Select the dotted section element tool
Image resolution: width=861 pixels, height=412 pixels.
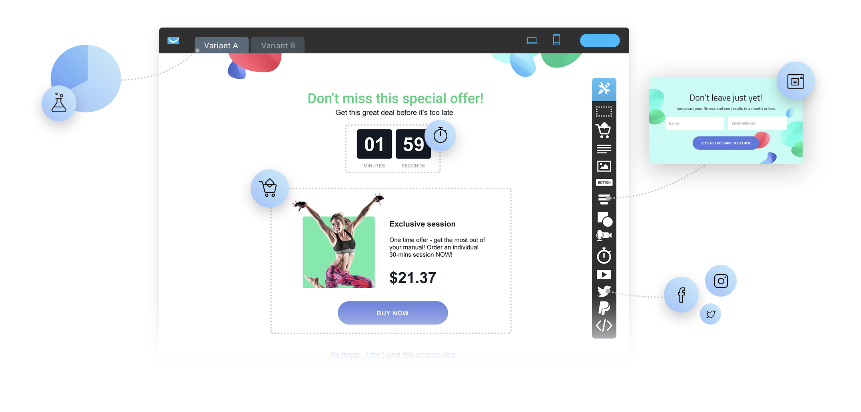[x=604, y=111]
